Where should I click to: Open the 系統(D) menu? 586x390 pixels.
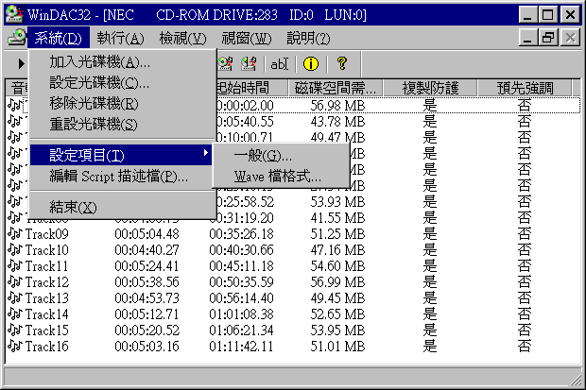pyautogui.click(x=58, y=38)
